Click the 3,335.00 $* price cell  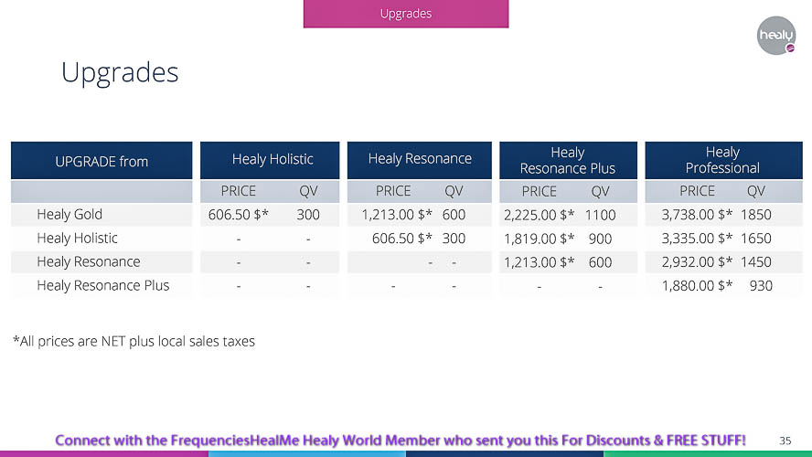[x=697, y=238]
